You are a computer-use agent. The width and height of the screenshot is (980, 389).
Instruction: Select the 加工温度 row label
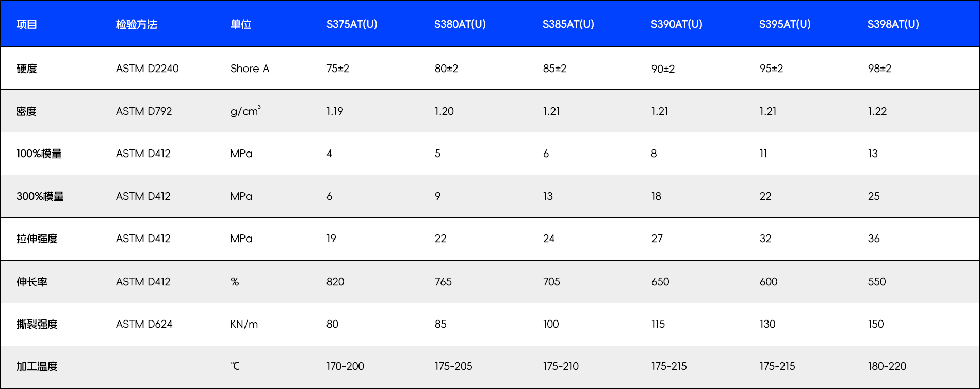point(37,366)
